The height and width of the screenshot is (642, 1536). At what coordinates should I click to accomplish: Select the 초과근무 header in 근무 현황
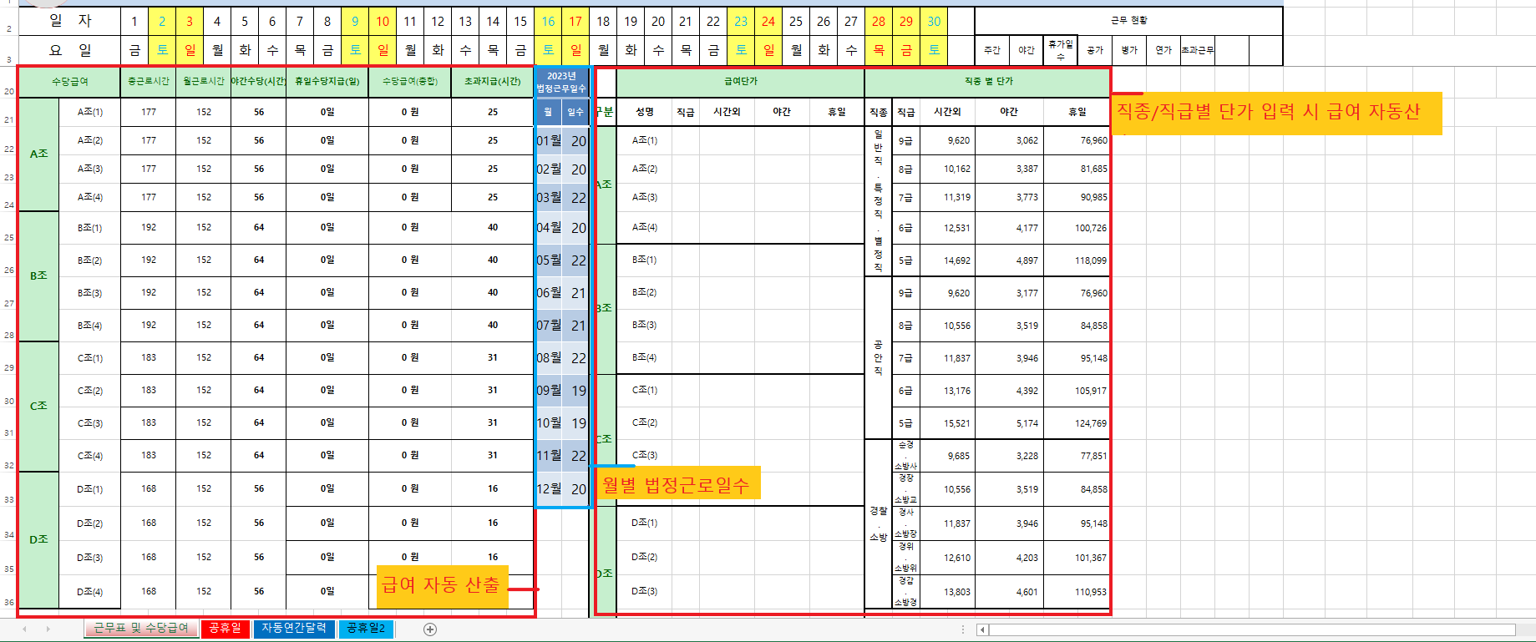(x=1198, y=50)
